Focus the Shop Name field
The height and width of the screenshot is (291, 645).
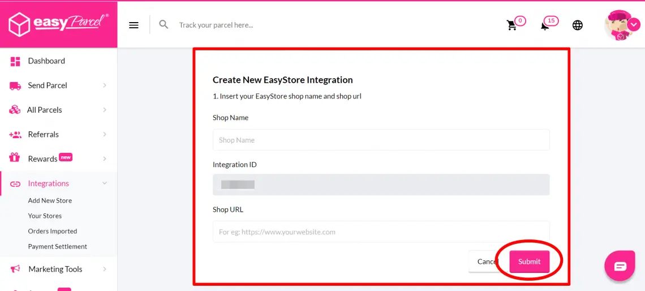pyautogui.click(x=381, y=140)
